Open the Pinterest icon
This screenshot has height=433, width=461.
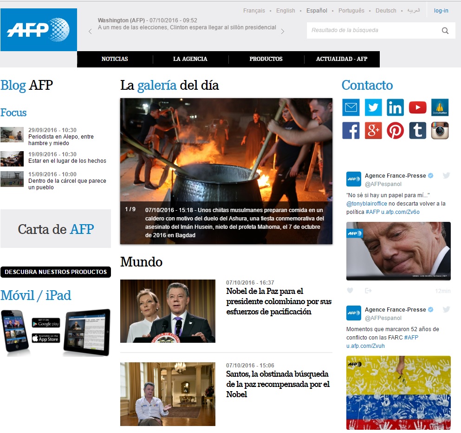[395, 131]
